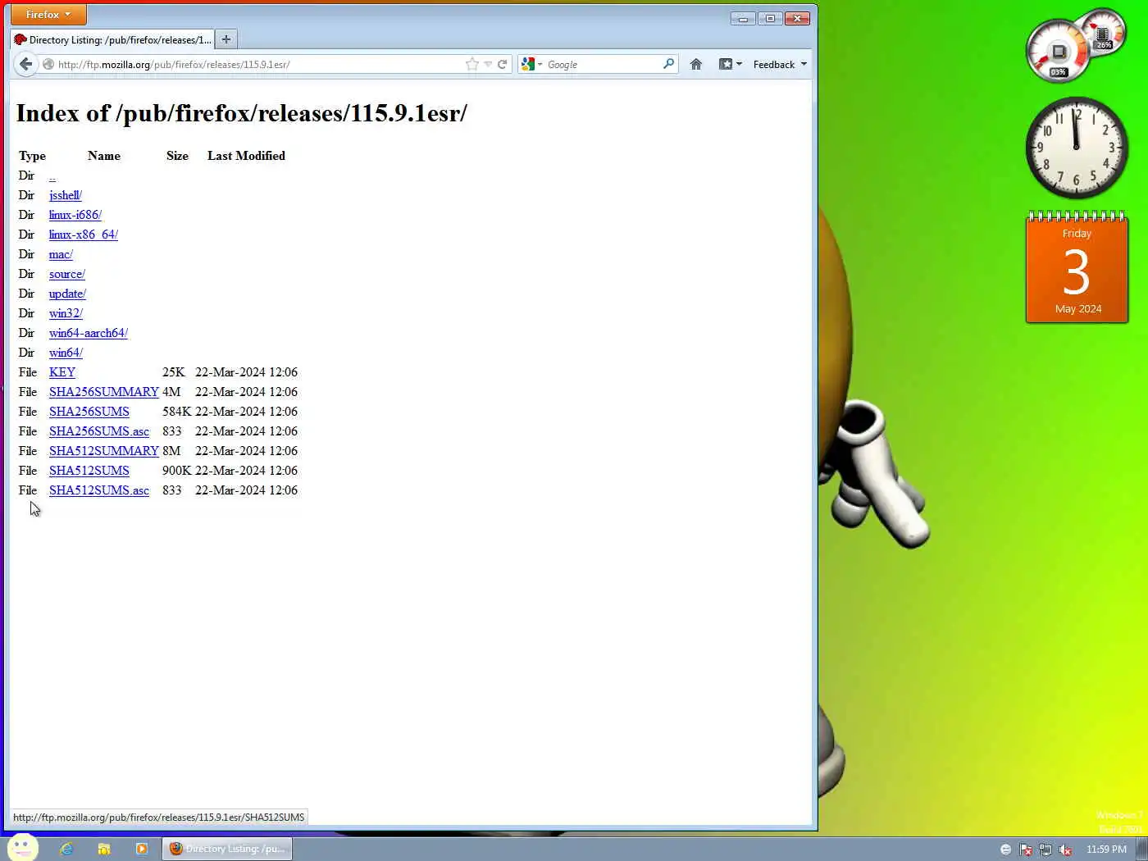The width and height of the screenshot is (1148, 861).
Task: Click the Windows Start button
Action: pos(22,849)
